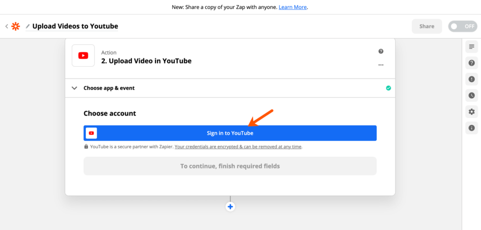The height and width of the screenshot is (230, 481).
Task: Click the 'Action' label text
Action: coord(109,53)
